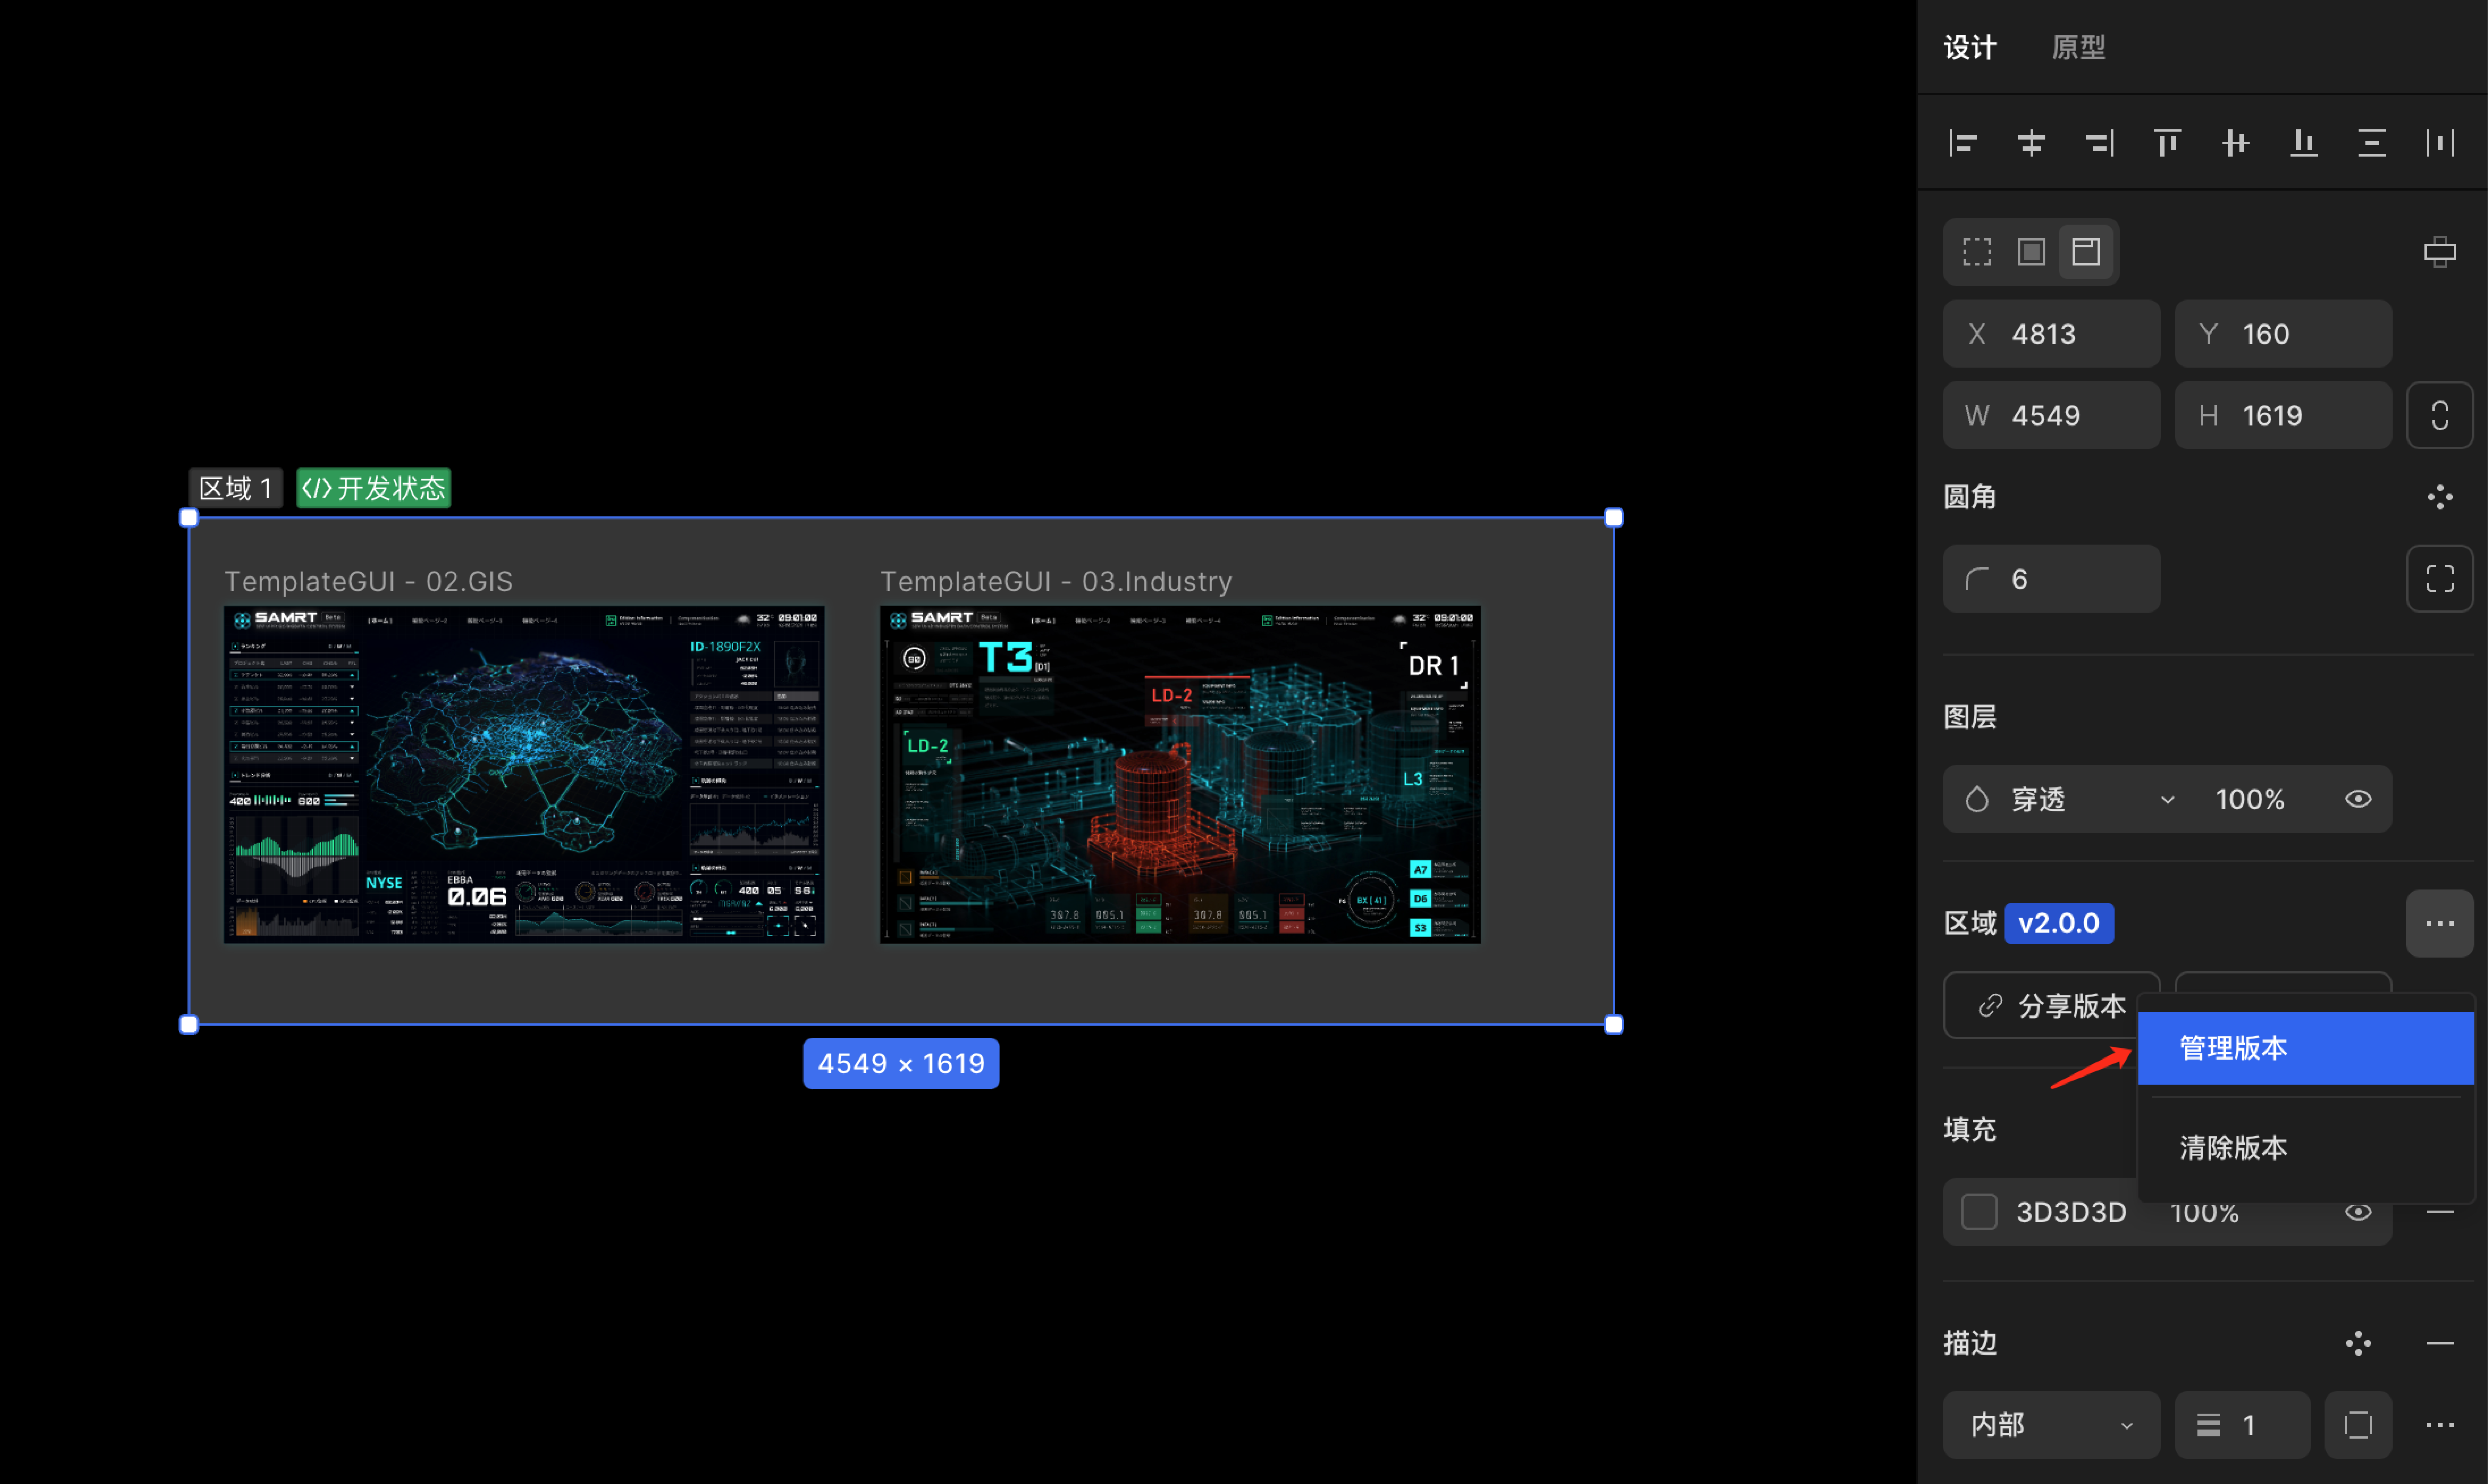2488x1484 pixels.
Task: Click the 描边 section heading
Action: click(x=1970, y=1343)
